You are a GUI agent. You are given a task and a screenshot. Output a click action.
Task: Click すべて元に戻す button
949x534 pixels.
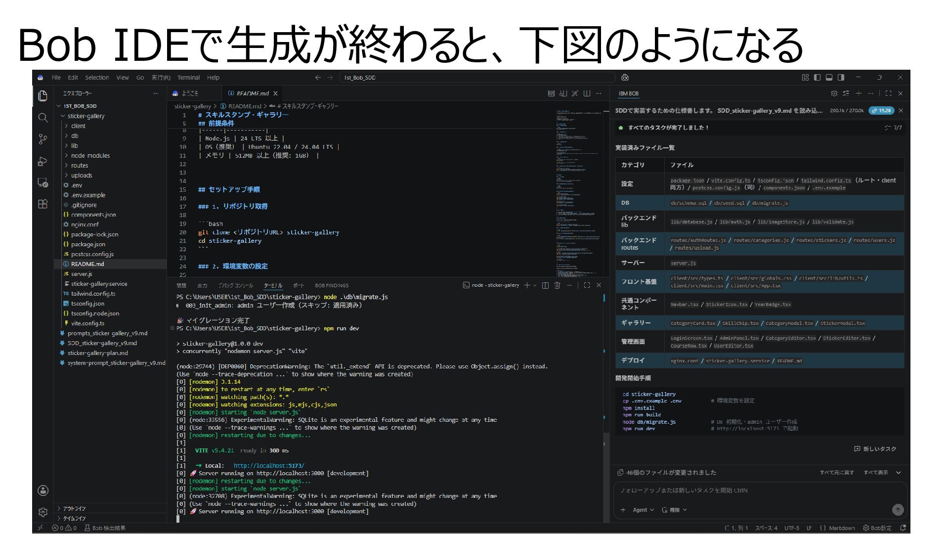pyautogui.click(x=837, y=473)
